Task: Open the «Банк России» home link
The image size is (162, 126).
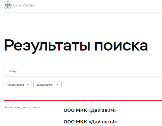Action: tap(24, 5)
